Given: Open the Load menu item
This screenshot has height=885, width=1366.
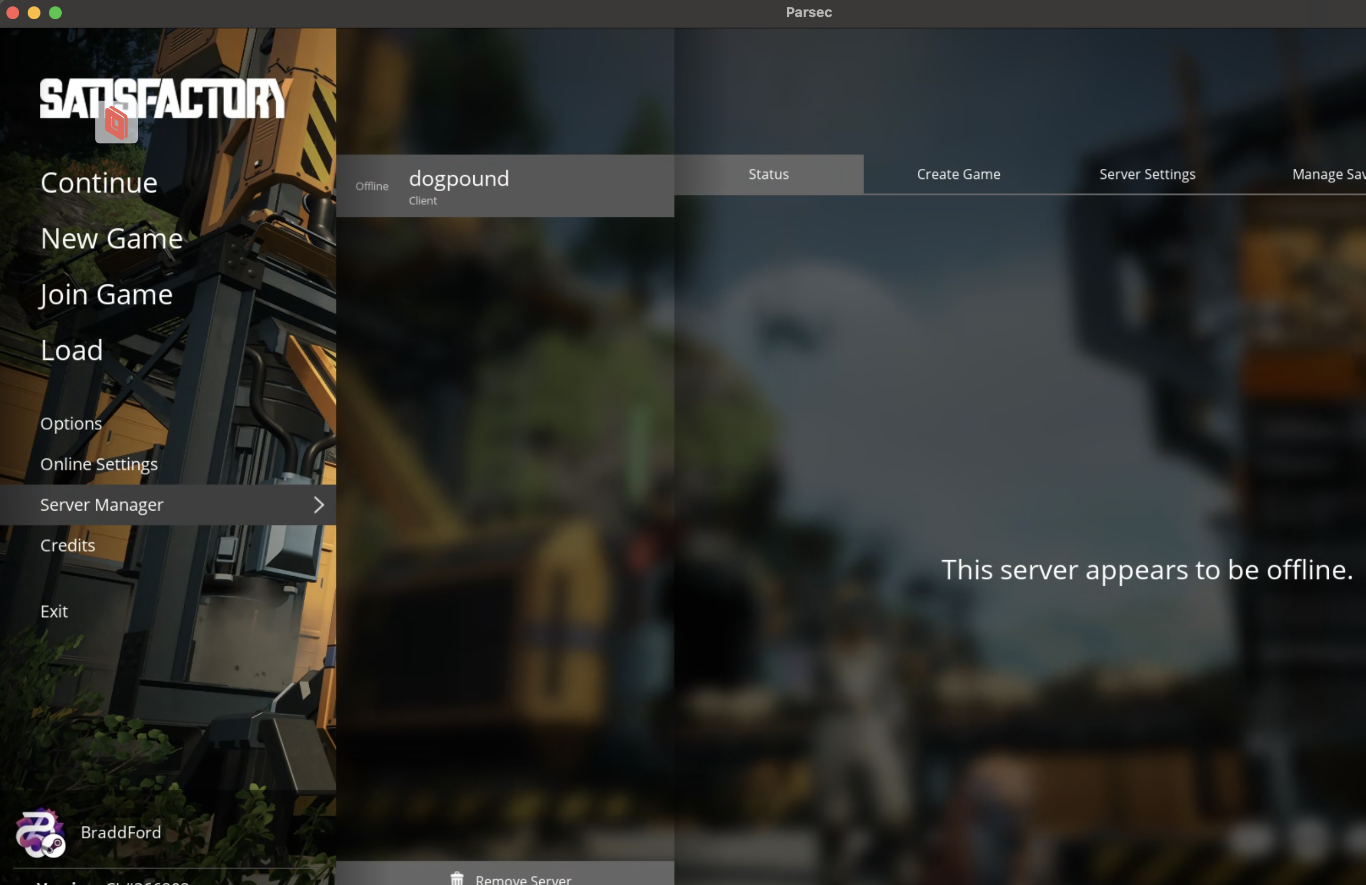Looking at the screenshot, I should (72, 350).
